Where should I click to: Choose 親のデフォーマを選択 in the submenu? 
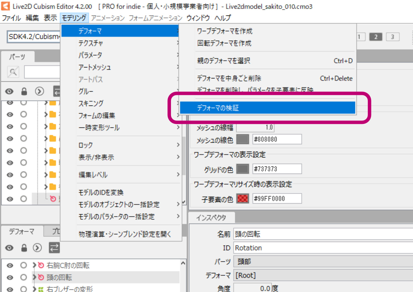pos(267,61)
